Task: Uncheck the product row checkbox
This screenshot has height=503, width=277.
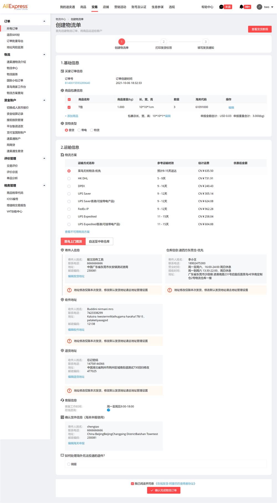Action: click(x=69, y=107)
